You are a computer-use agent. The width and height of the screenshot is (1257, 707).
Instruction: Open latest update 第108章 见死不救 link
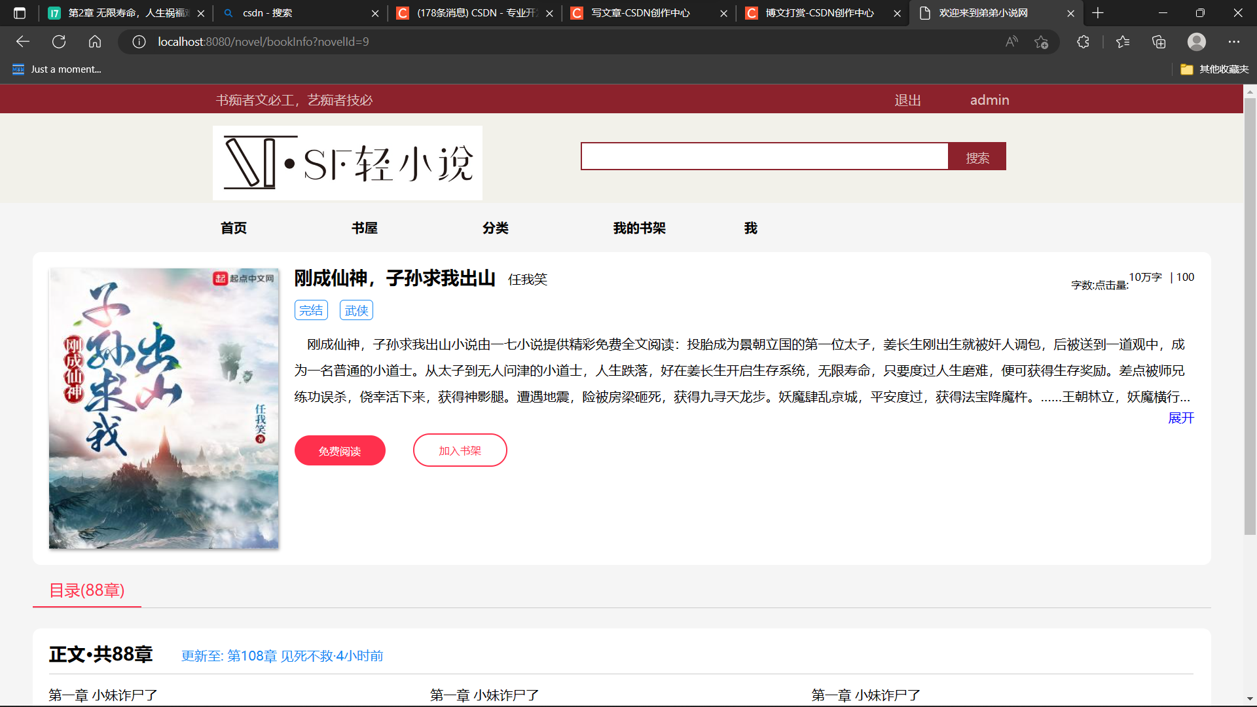click(x=282, y=656)
